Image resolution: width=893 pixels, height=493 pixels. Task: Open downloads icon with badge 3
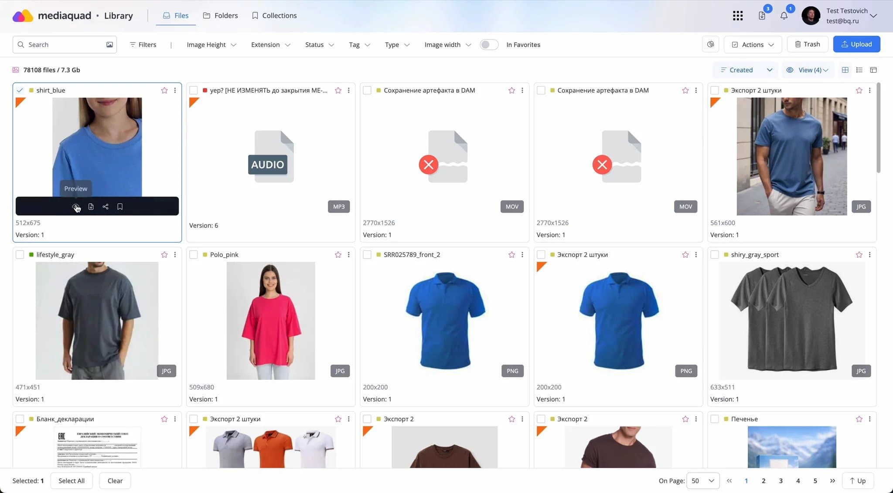762,16
